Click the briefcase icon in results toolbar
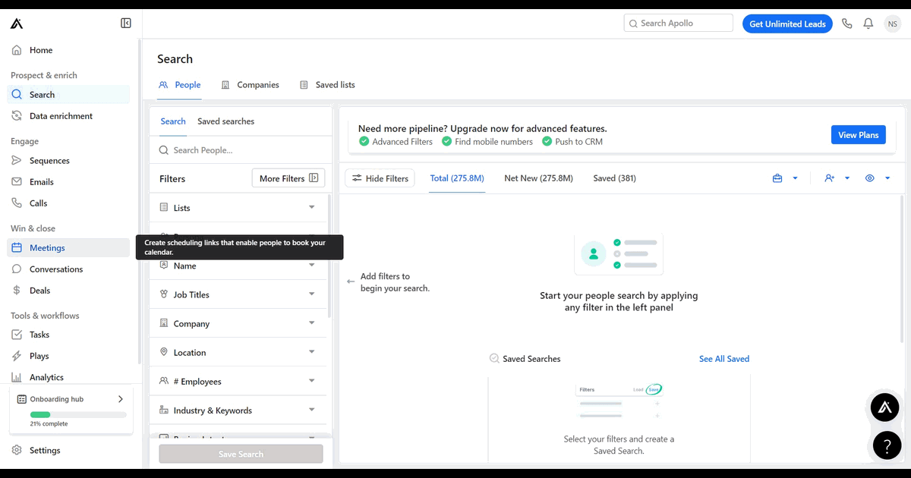 pos(777,178)
